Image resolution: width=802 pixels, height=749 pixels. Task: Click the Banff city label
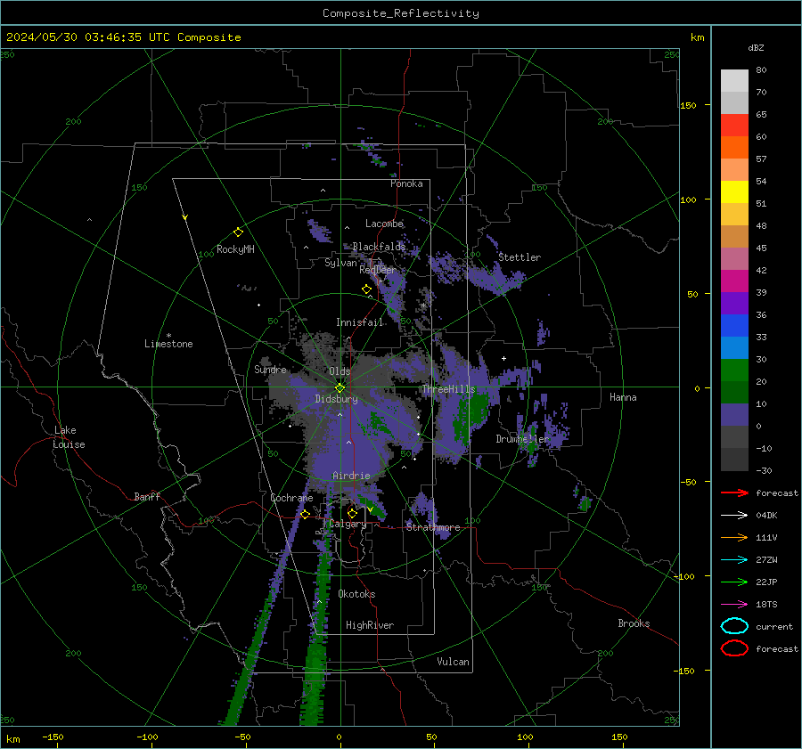tap(147, 496)
